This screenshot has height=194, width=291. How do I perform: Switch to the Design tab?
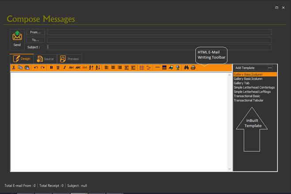[x=22, y=59]
